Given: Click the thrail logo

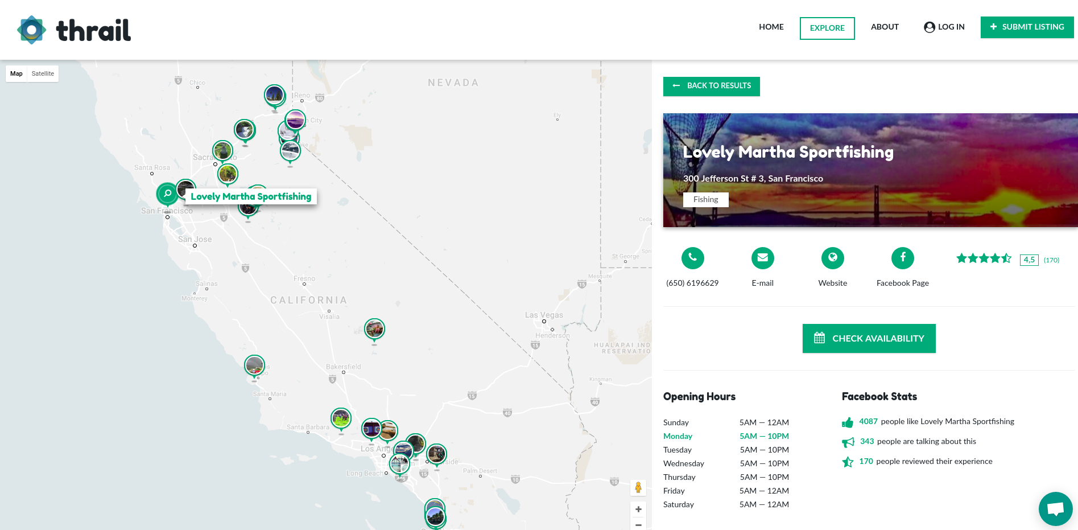Looking at the screenshot, I should pyautogui.click(x=74, y=30).
